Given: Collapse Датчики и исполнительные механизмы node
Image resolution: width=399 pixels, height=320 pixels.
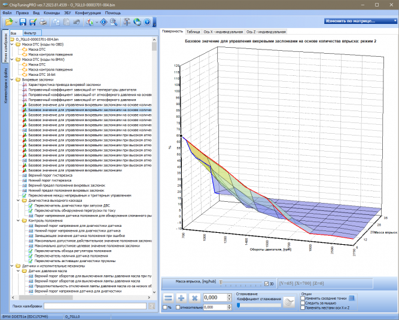Looking at the screenshot, I should (12, 266).
